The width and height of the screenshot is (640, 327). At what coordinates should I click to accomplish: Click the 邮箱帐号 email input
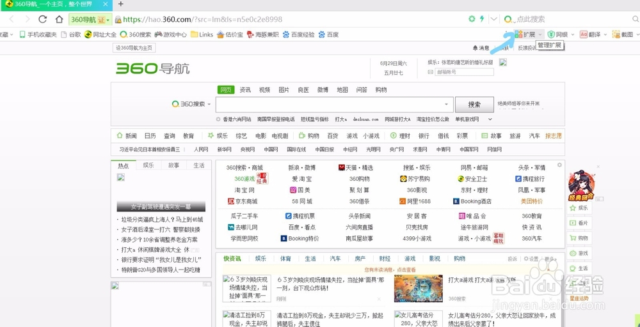tap(465, 72)
